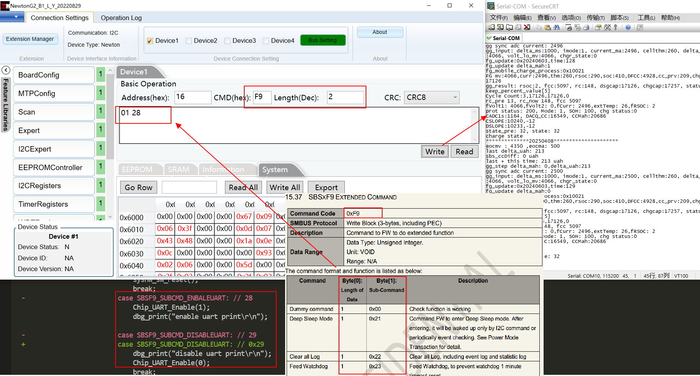This screenshot has height=376, width=700.
Task: Click the Write button under Basic Operation
Action: [x=435, y=152]
